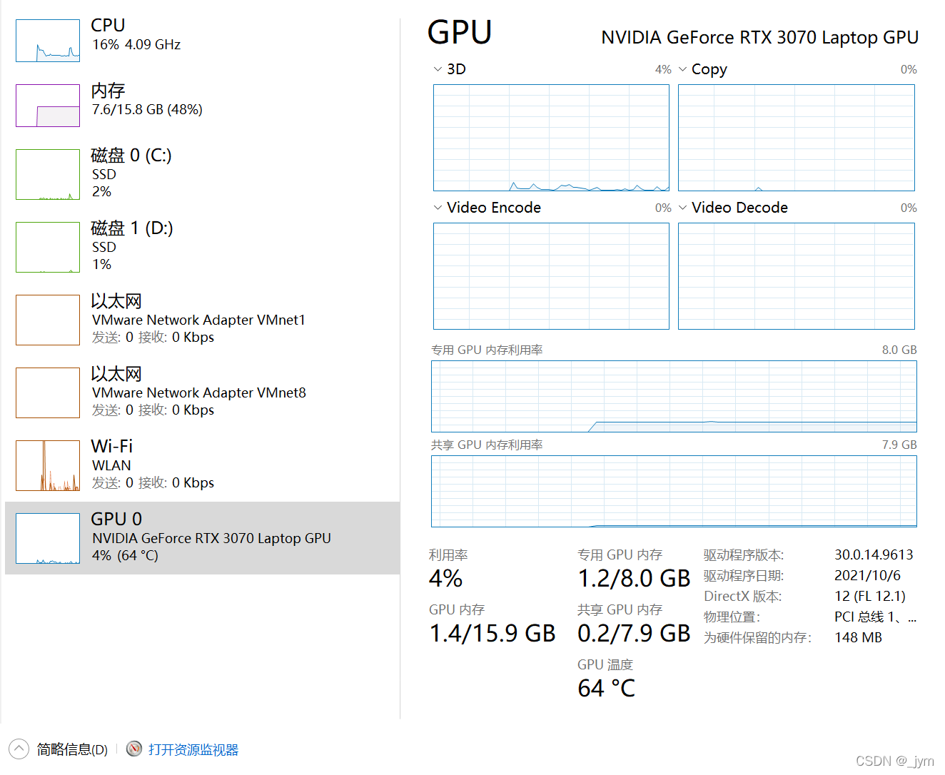Click the Copy engine usage graph

coord(797,138)
